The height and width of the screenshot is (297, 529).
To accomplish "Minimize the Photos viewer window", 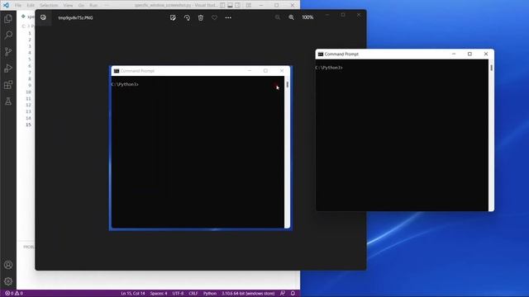I will (x=327, y=15).
